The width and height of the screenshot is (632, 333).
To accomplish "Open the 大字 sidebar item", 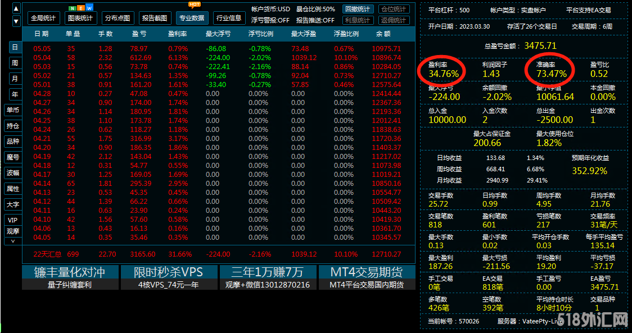I will (x=13, y=204).
